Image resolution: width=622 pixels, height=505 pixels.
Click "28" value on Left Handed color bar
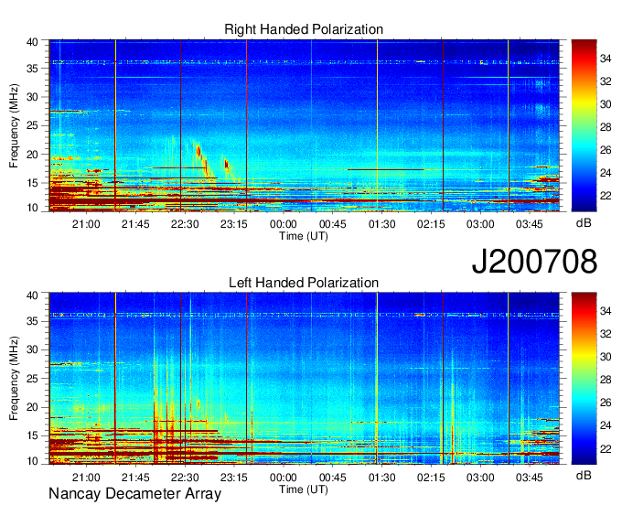606,380
